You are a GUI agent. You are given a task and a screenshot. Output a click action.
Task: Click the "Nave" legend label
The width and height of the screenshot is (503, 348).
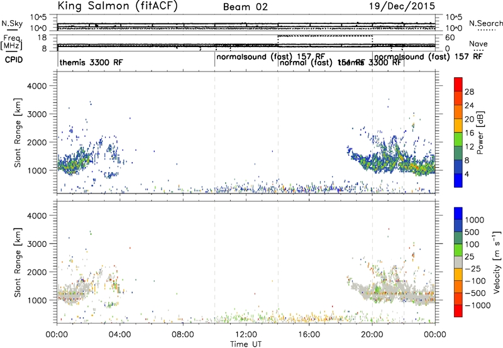(478, 44)
